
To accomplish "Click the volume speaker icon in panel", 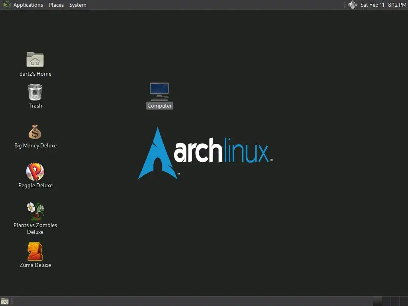I will (353, 5).
